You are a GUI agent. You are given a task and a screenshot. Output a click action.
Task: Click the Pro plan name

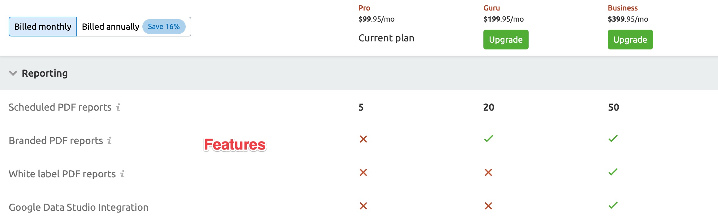tap(364, 8)
